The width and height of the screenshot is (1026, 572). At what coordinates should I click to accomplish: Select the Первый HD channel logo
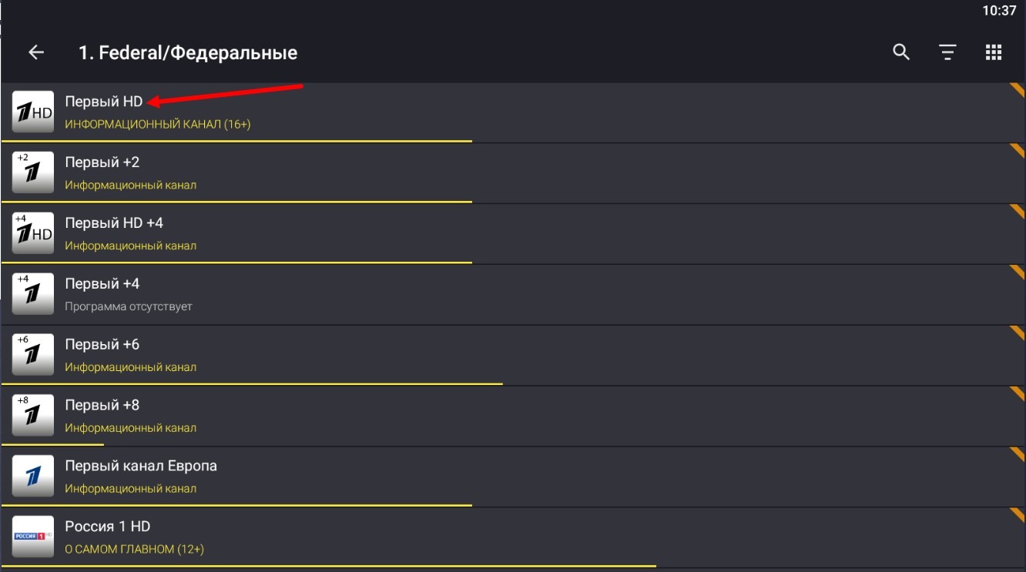coord(32,111)
